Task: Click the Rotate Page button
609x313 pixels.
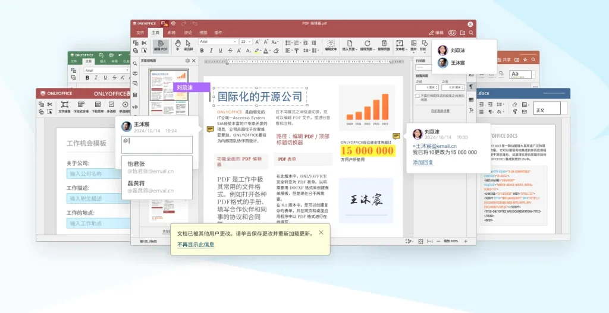Action: (367, 45)
